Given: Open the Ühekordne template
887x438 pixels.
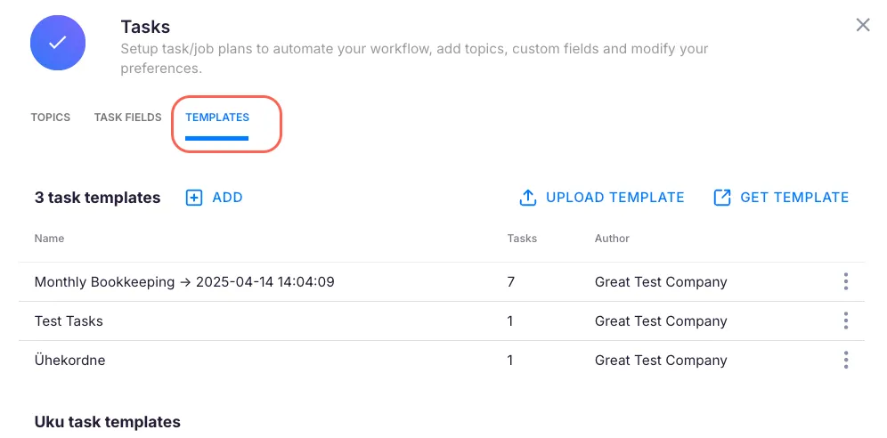Looking at the screenshot, I should click(x=69, y=361).
